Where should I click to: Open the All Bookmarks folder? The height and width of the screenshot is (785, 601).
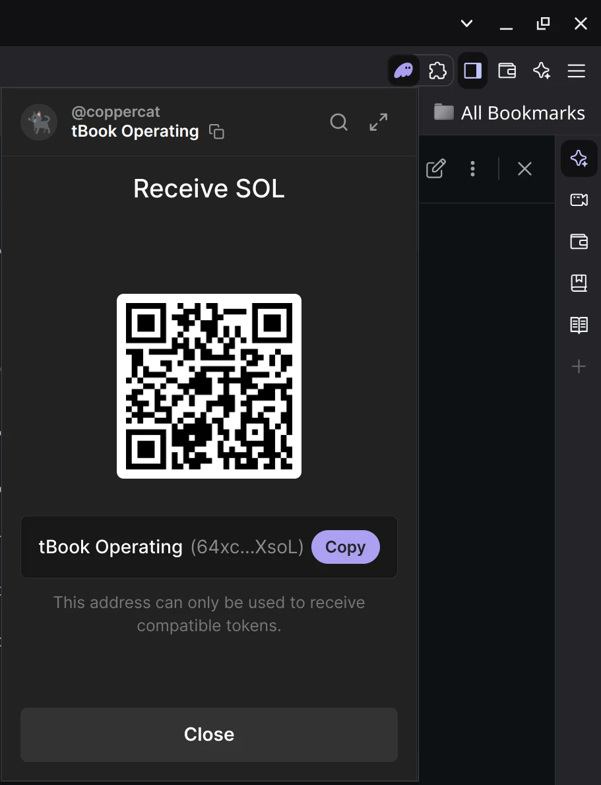(509, 113)
